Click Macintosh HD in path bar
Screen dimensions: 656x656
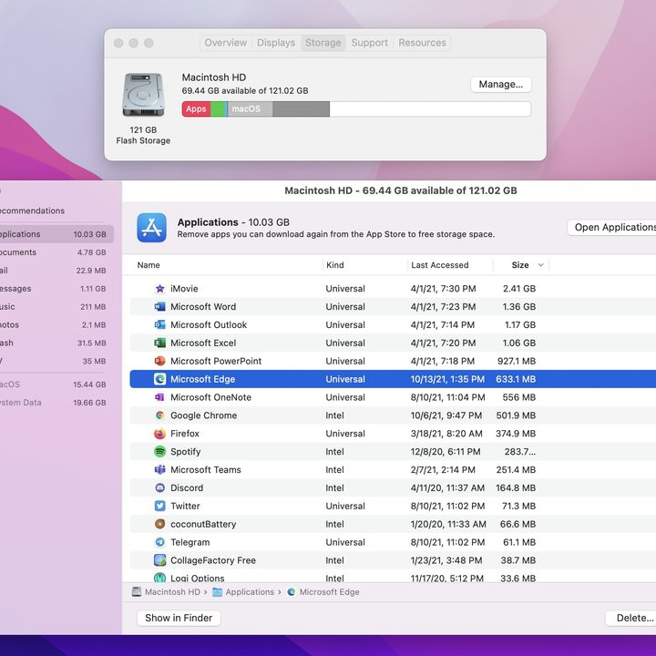click(x=172, y=592)
